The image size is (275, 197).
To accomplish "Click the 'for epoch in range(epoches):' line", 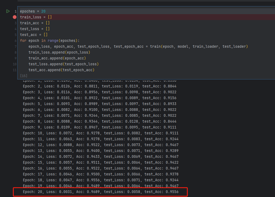I will point(50,41).
